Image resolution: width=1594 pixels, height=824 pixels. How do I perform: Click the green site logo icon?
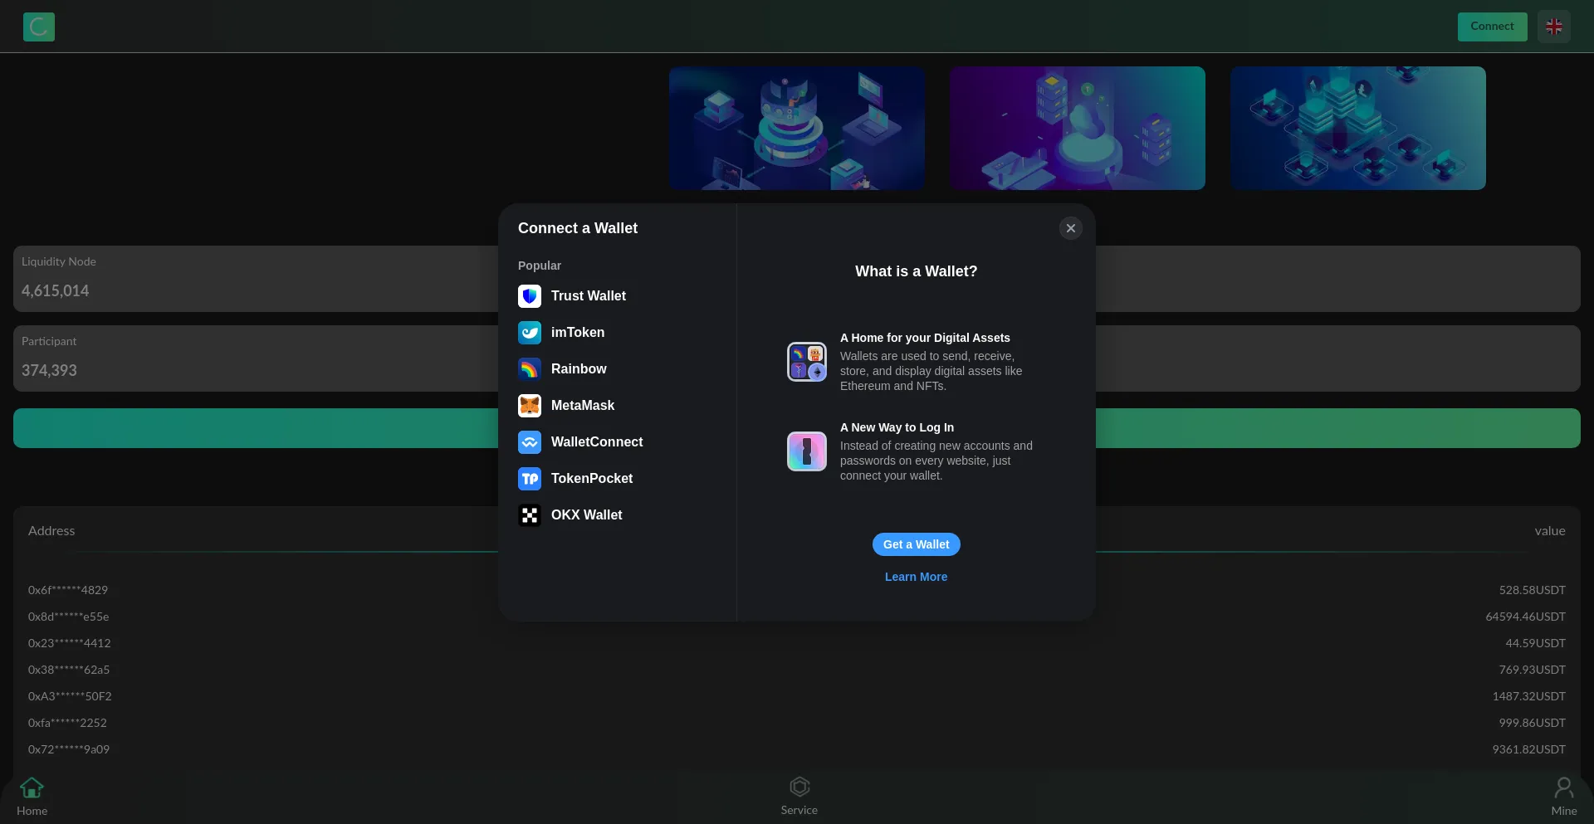[39, 27]
